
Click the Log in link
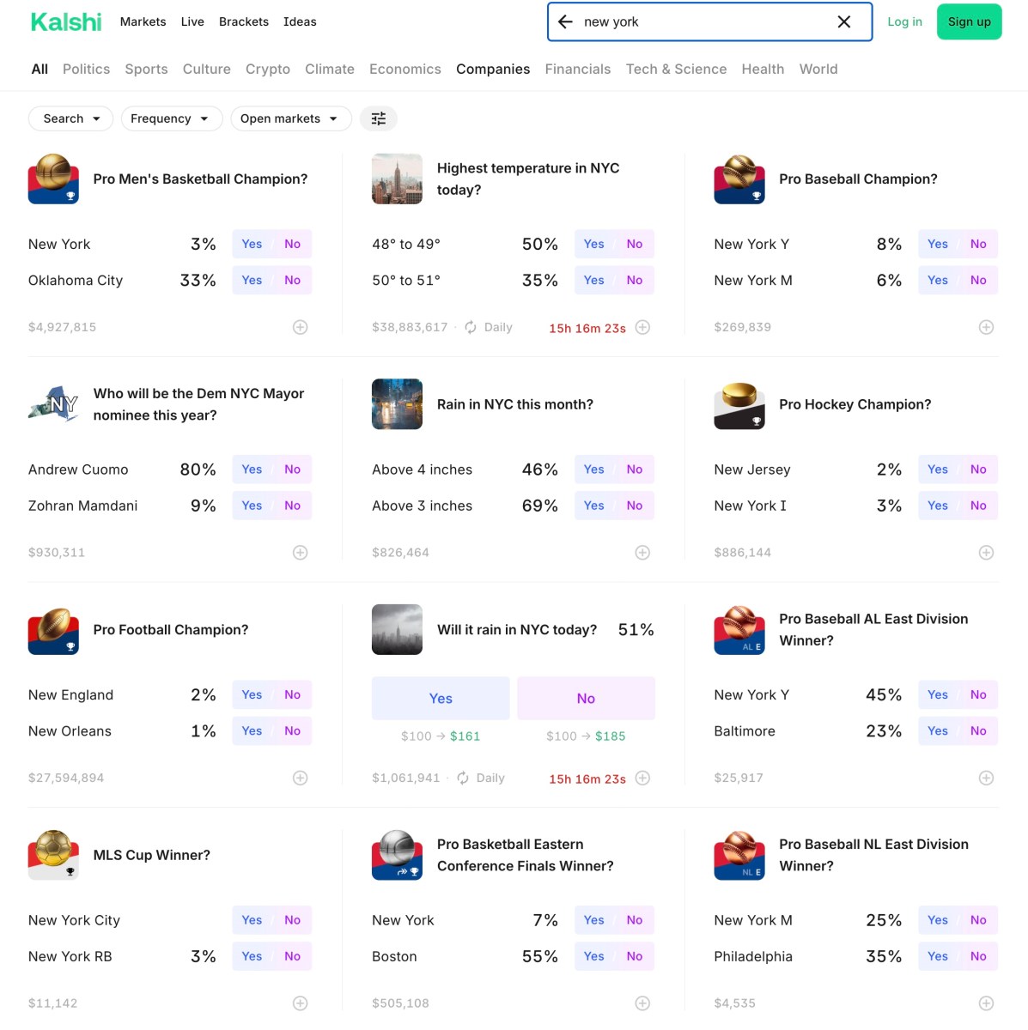[x=904, y=21]
